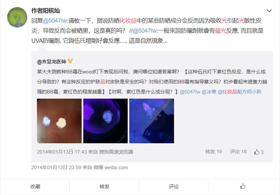Click the red 化妆品 keyword in reply
280x195 pixels.
[128, 21]
